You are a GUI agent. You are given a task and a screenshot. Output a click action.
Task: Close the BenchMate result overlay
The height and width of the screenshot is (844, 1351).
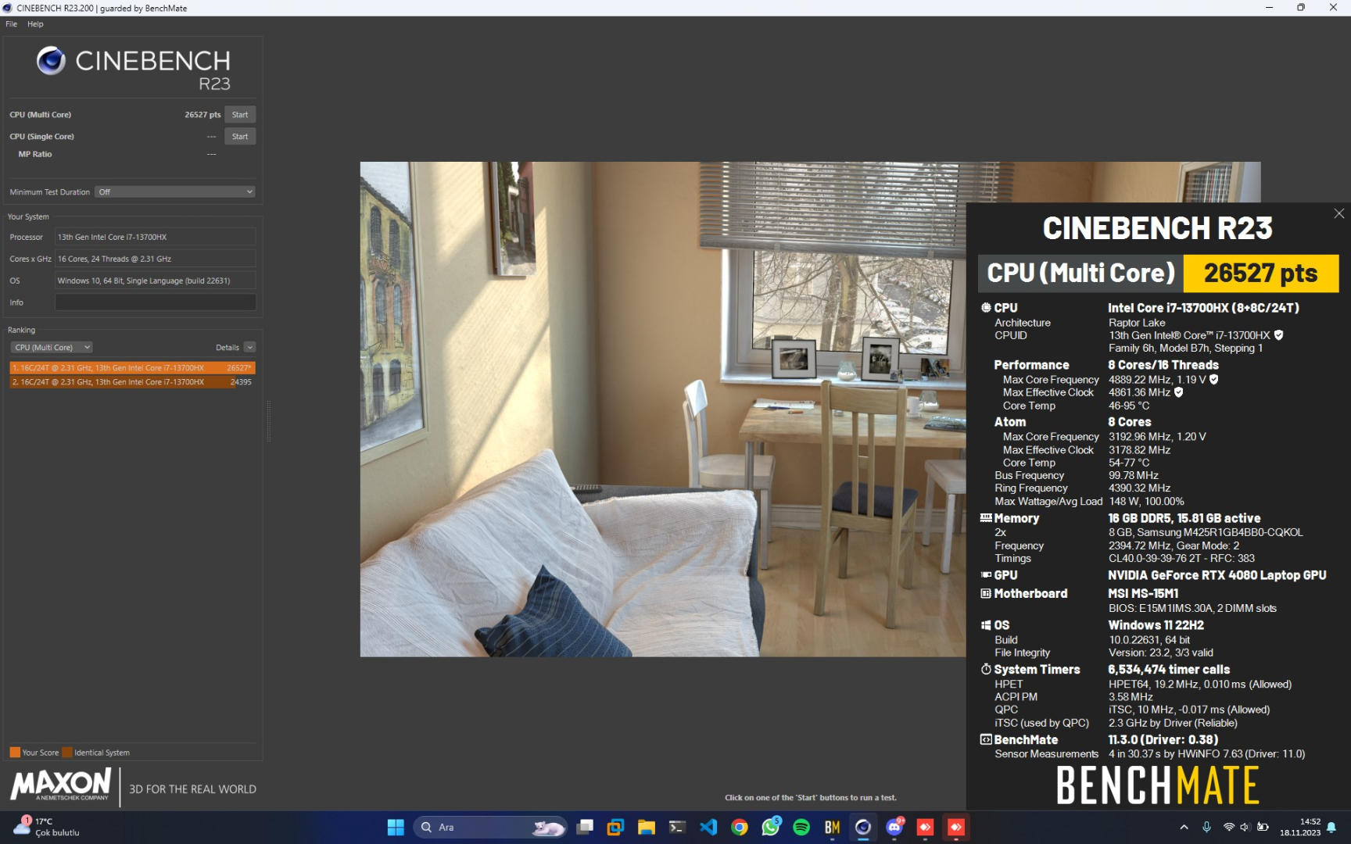pyautogui.click(x=1338, y=213)
